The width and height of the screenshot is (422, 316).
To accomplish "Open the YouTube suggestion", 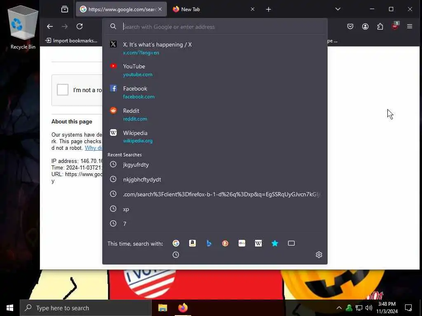I will point(215,70).
